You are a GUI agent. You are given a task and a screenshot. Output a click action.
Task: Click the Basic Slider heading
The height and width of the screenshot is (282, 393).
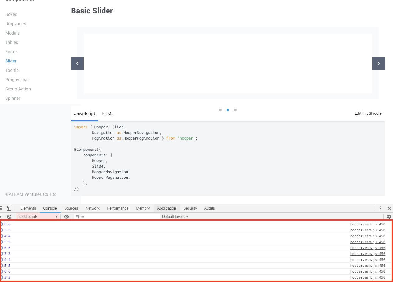coord(92,11)
